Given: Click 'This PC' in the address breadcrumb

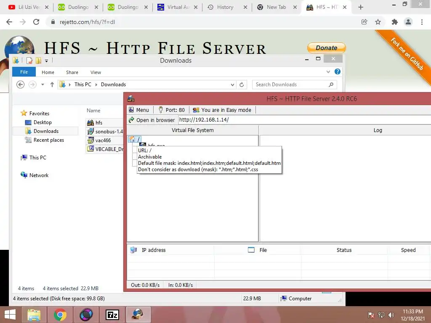Looking at the screenshot, I should pos(82,85).
